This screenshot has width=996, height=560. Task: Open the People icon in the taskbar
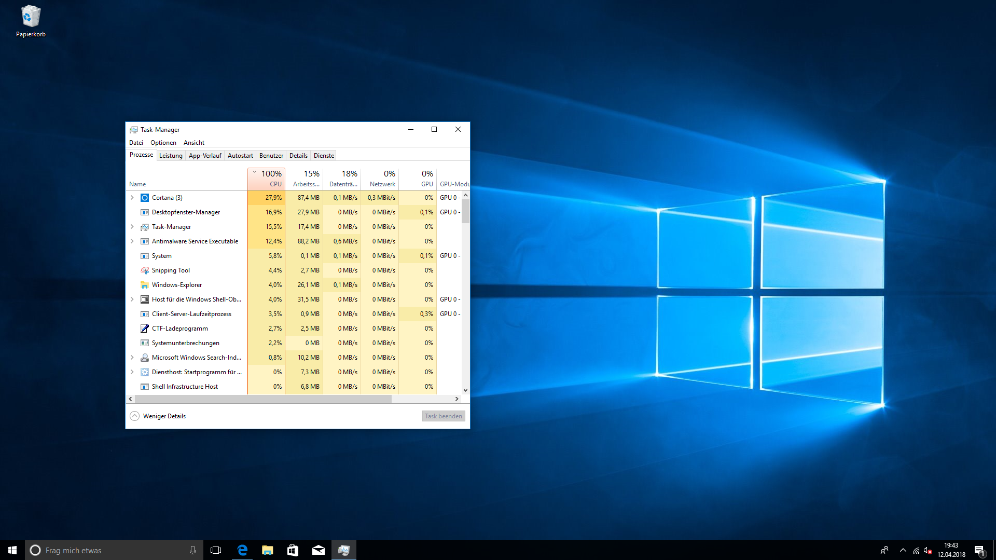coord(884,550)
